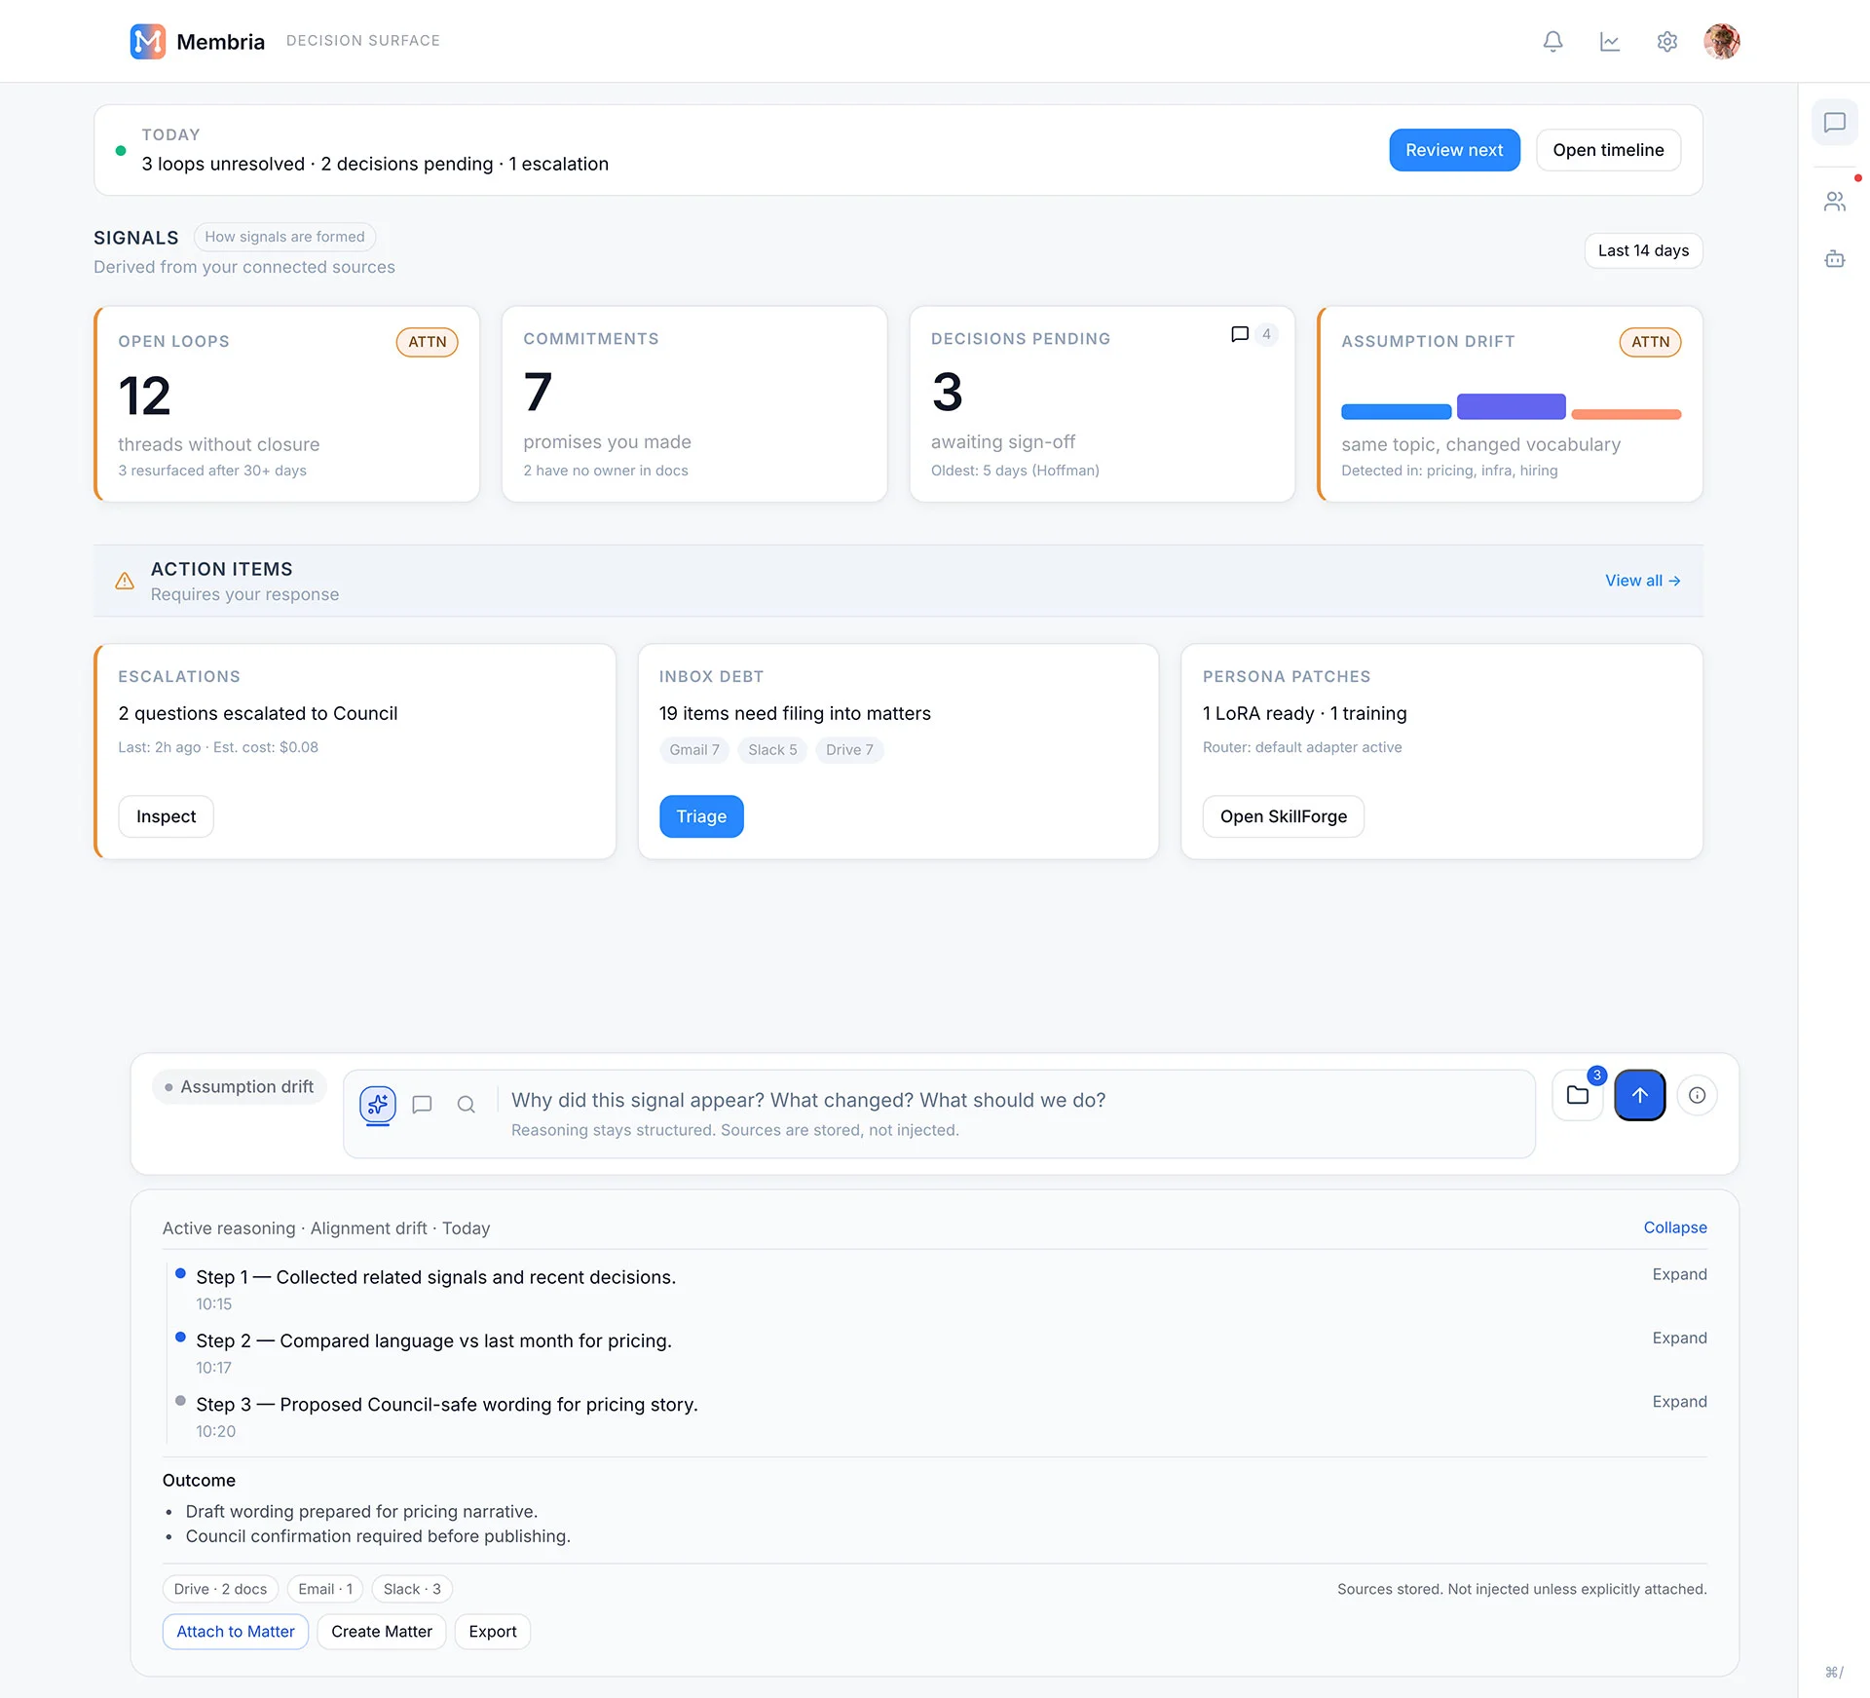1870x1698 pixels.
Task: Collapse the active reasoning panel
Action: (1674, 1227)
